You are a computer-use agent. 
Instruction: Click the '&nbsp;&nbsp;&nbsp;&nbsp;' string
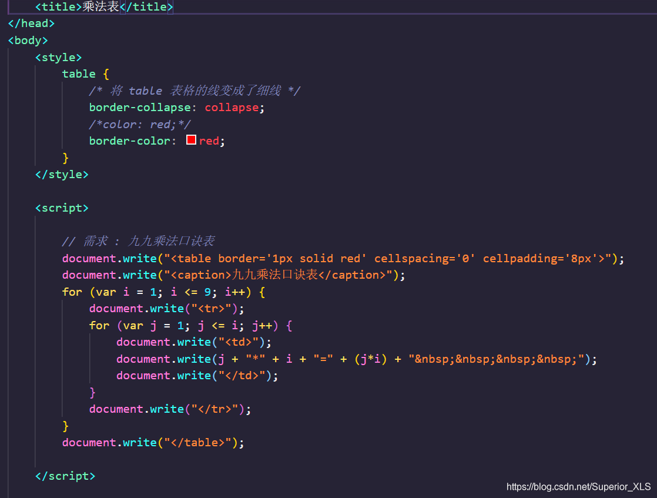click(496, 359)
